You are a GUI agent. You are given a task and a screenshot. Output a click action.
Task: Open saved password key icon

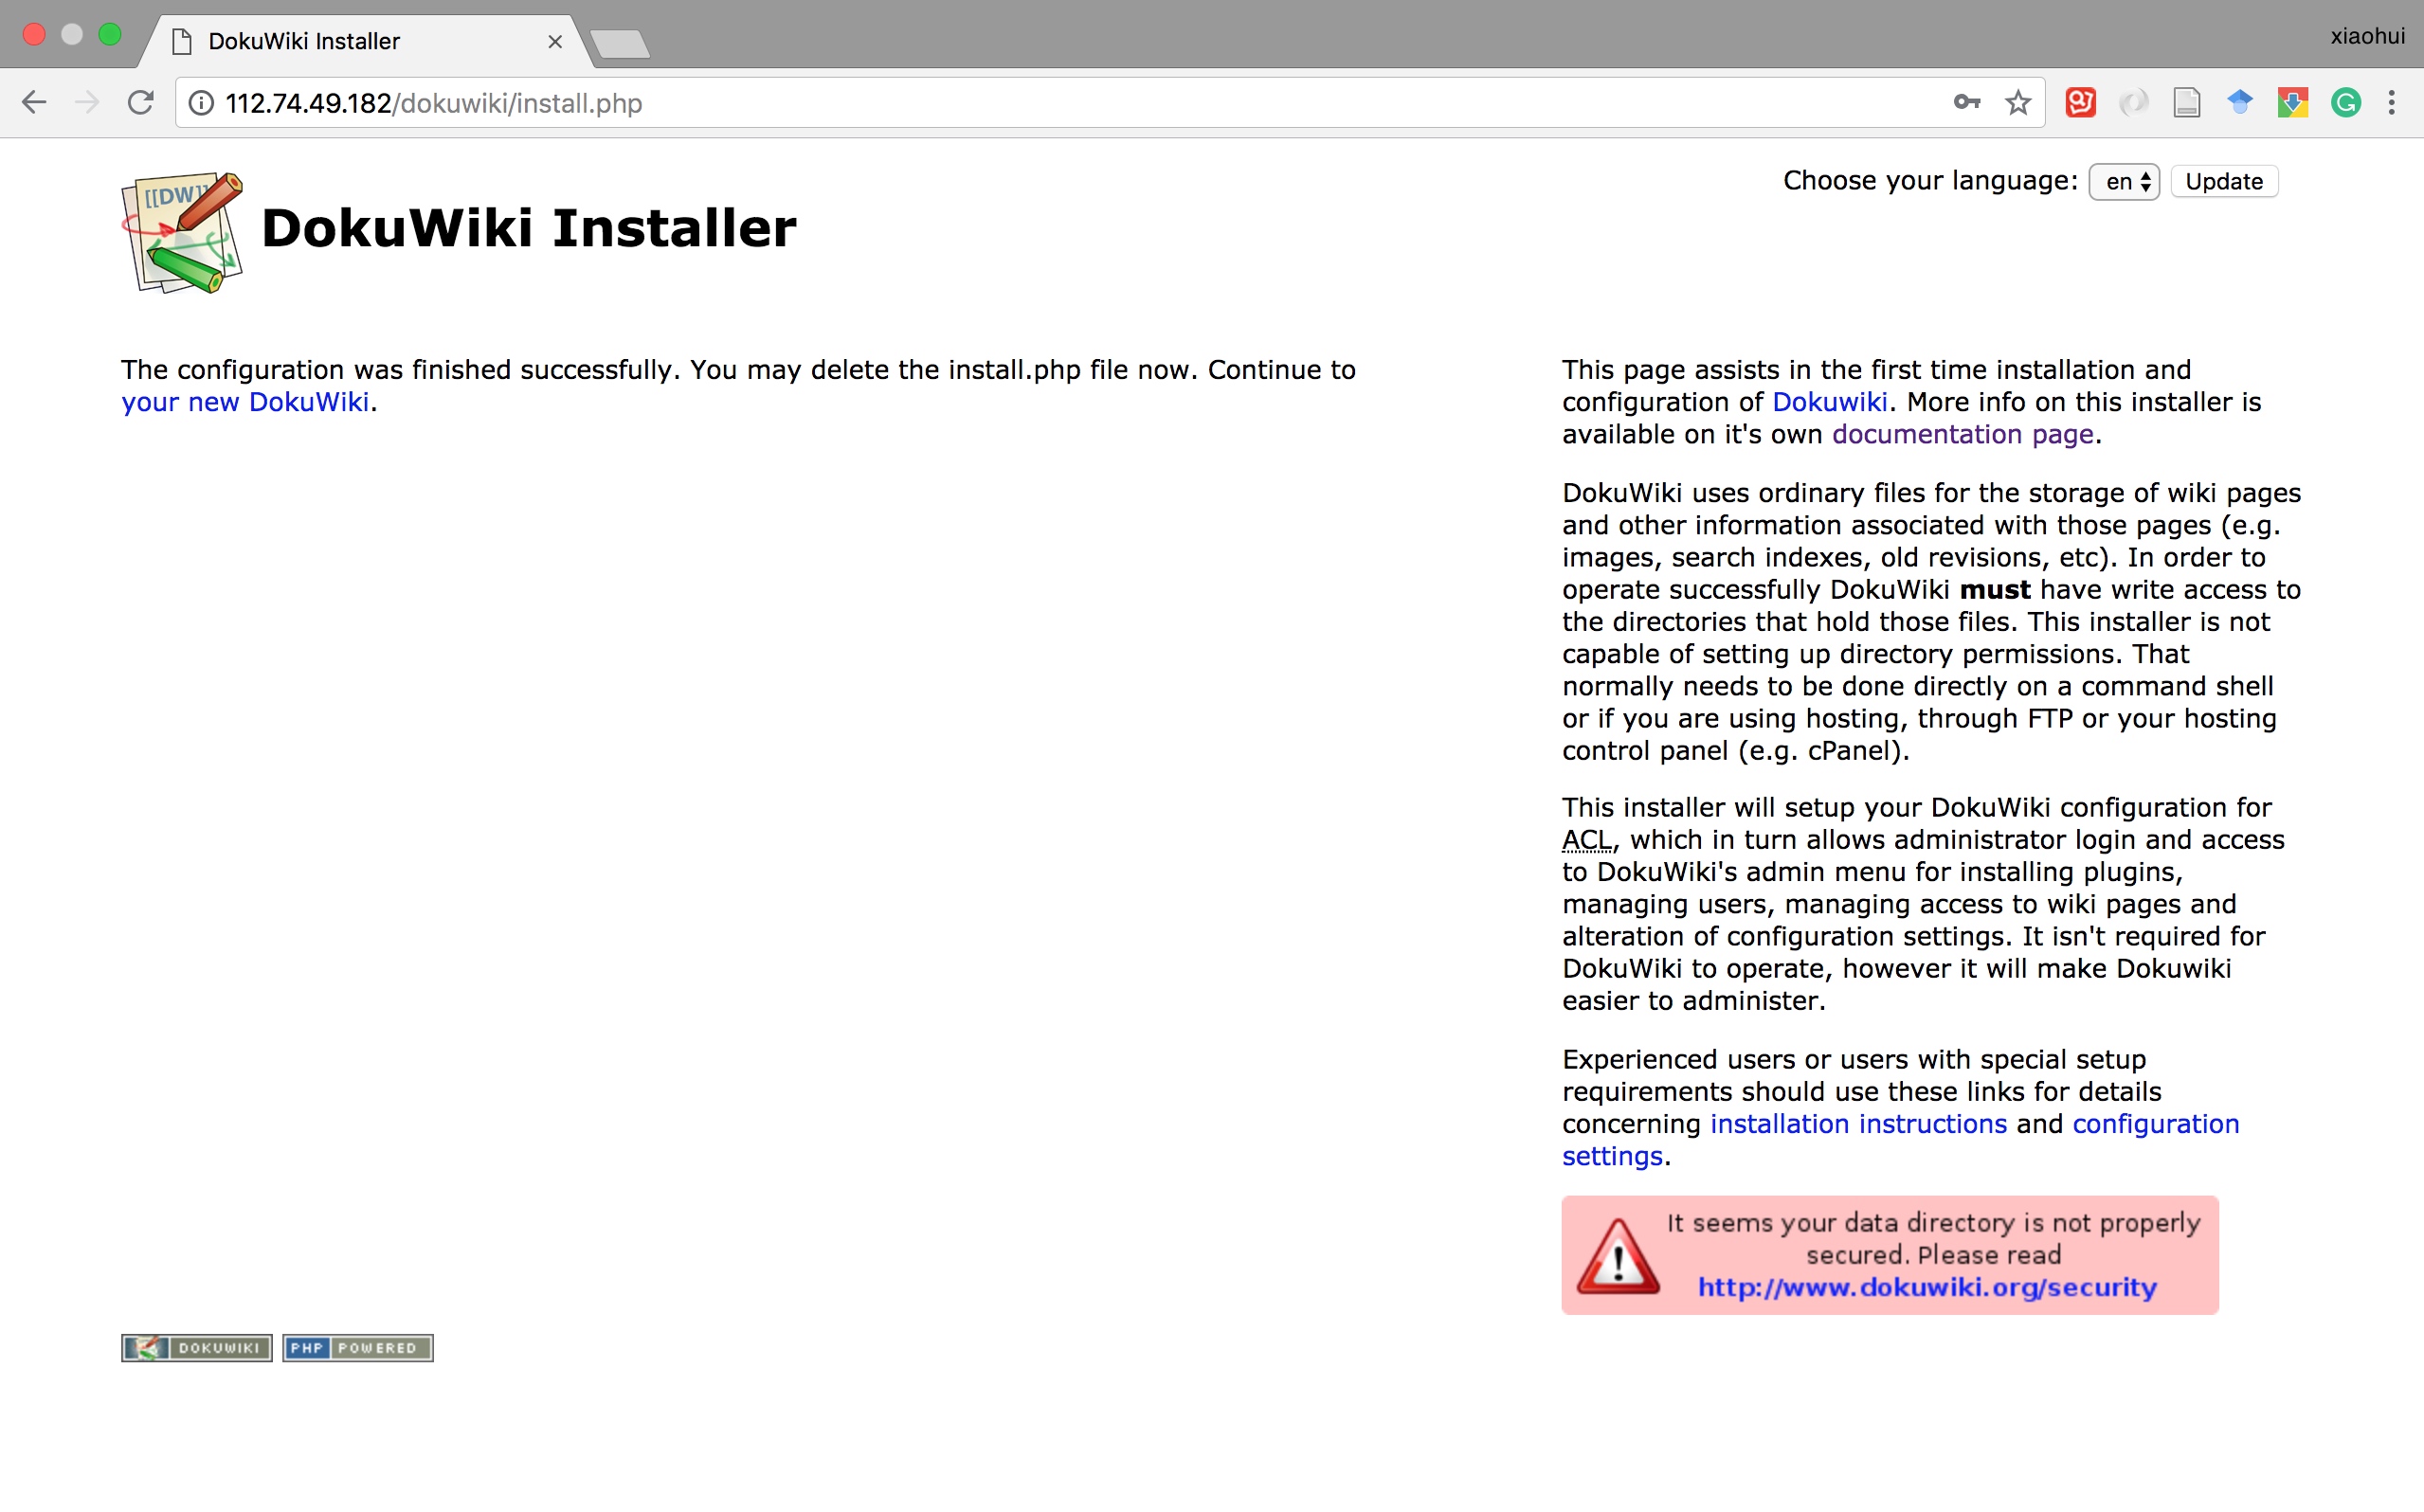[x=1966, y=102]
